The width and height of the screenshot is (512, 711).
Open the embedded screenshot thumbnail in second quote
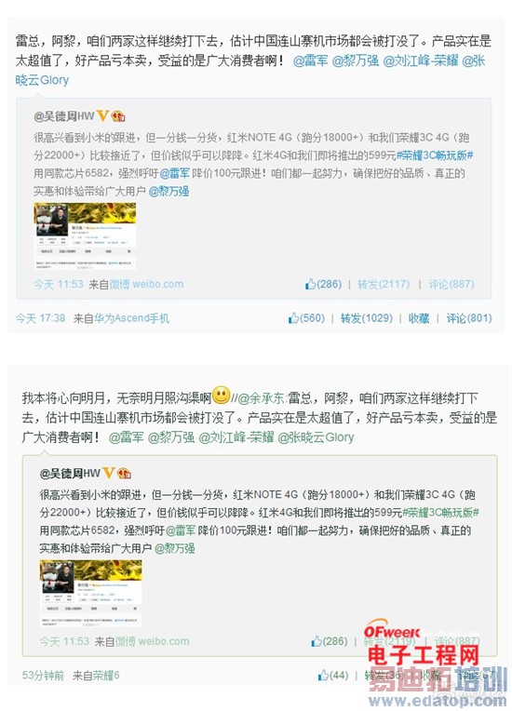(91, 593)
